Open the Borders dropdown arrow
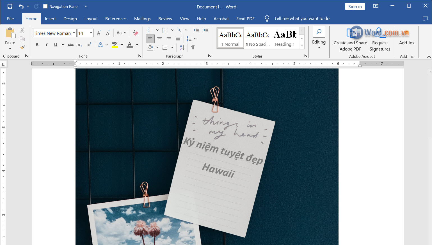 [x=172, y=47]
